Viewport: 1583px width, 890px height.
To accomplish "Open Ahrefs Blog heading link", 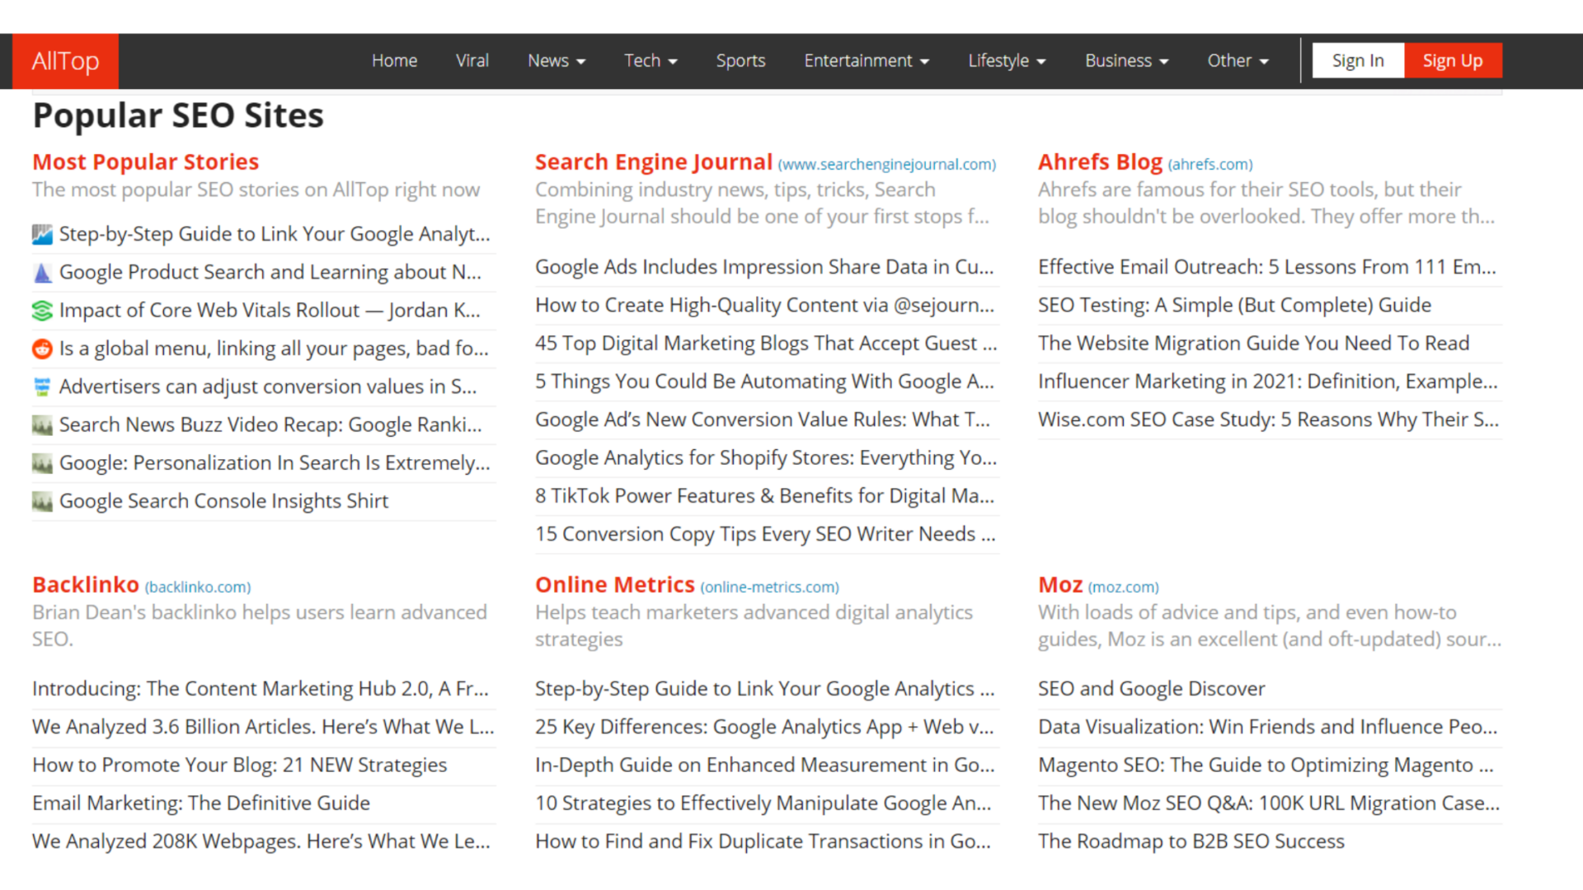I will (1100, 162).
